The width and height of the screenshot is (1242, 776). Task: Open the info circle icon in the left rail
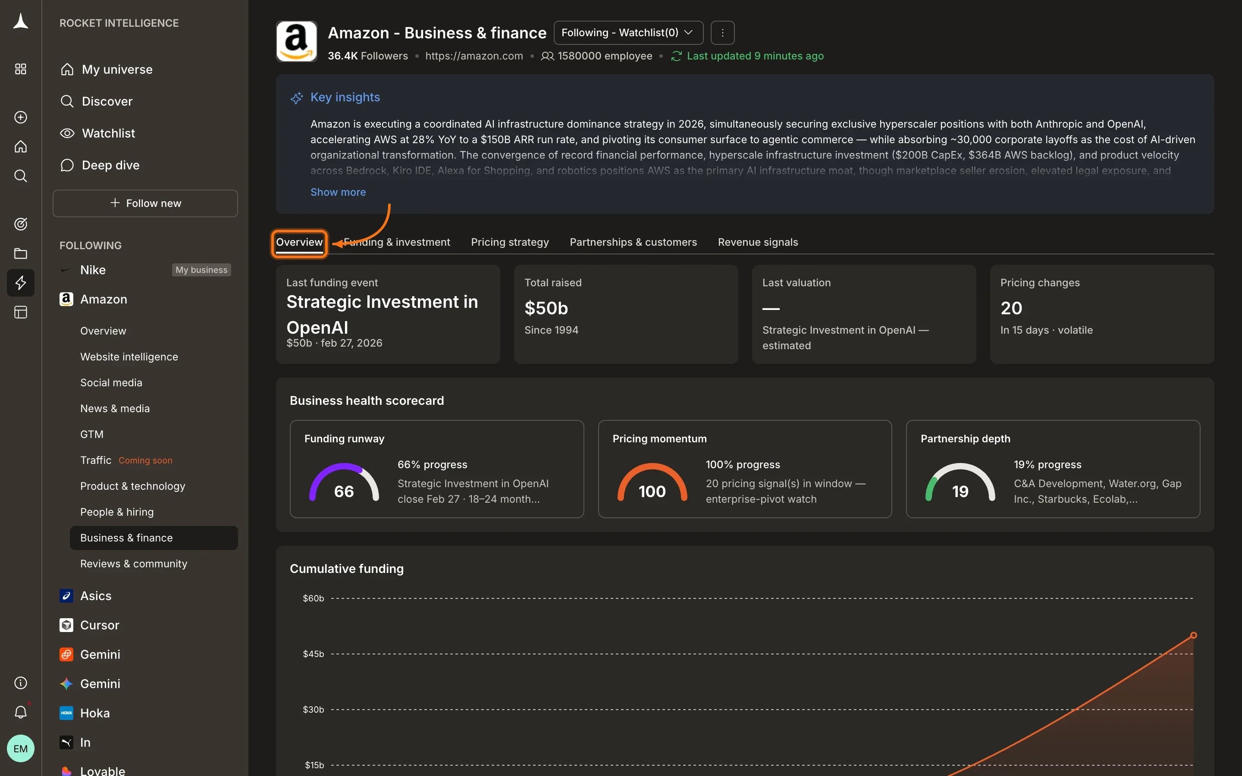click(x=21, y=682)
